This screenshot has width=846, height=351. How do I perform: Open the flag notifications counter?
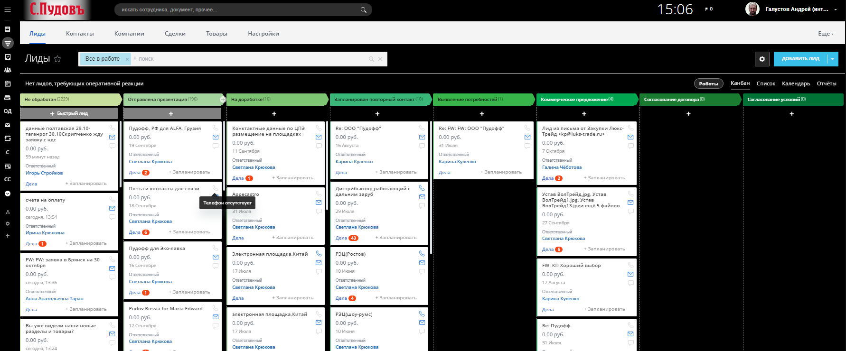coord(709,9)
